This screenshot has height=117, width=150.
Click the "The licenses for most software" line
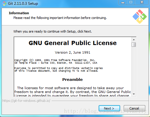click(x=70, y=88)
